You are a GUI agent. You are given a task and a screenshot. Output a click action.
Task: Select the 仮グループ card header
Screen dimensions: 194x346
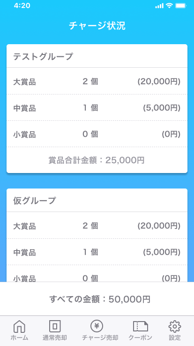tap(97, 200)
